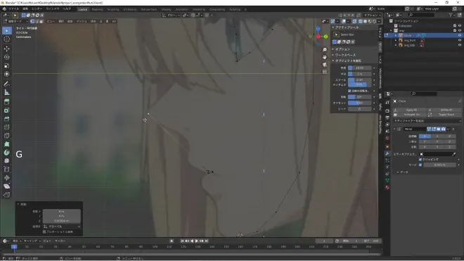Screen dimensions: 464x261
Task: Select the Measure ruler tool
Action: (7, 93)
